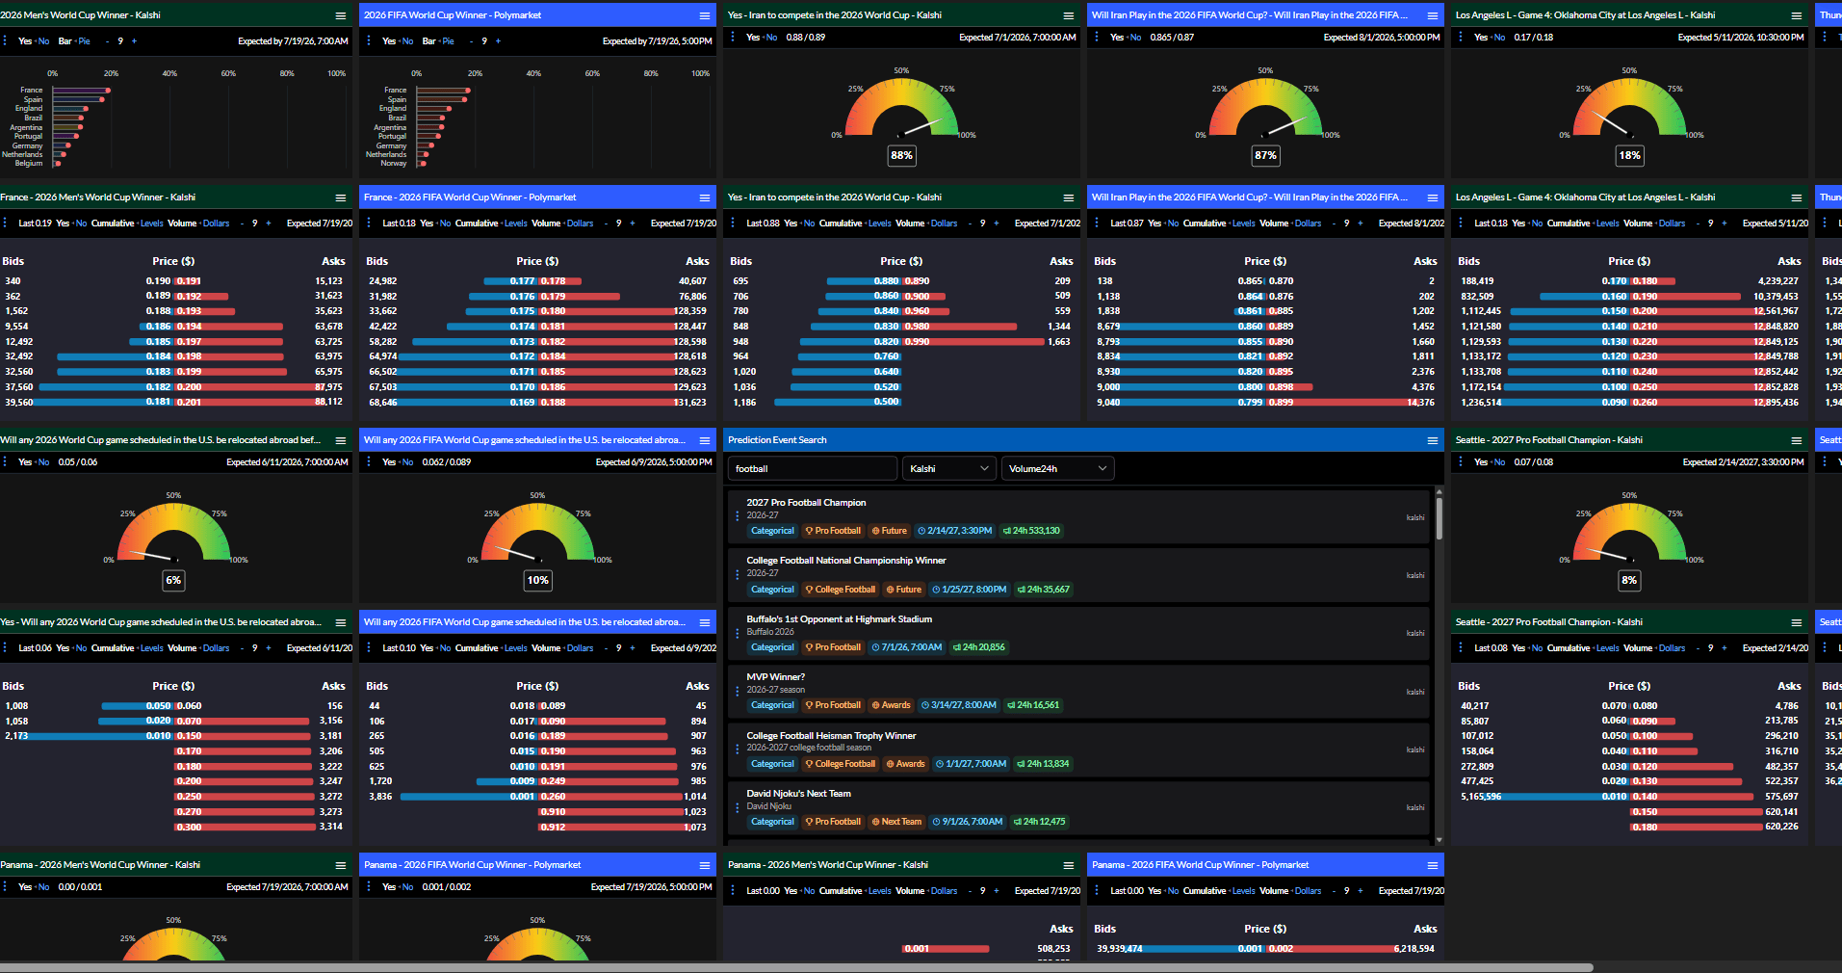Click 0.190 bid price in France Kalshi order book
This screenshot has height=973, width=1842.
[x=158, y=281]
